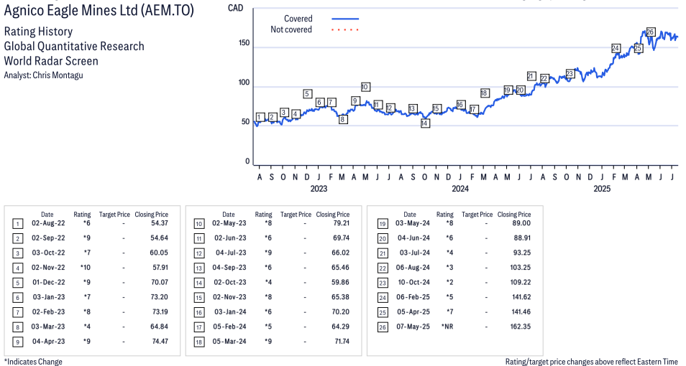
Task: Select the date 05-Apr-25
Action: (x=413, y=312)
